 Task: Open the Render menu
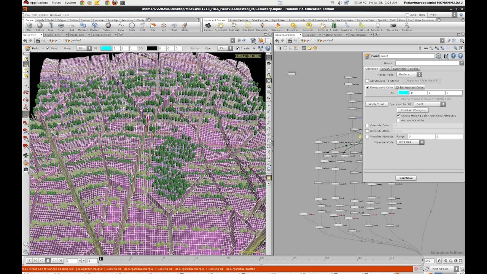click(x=43, y=15)
